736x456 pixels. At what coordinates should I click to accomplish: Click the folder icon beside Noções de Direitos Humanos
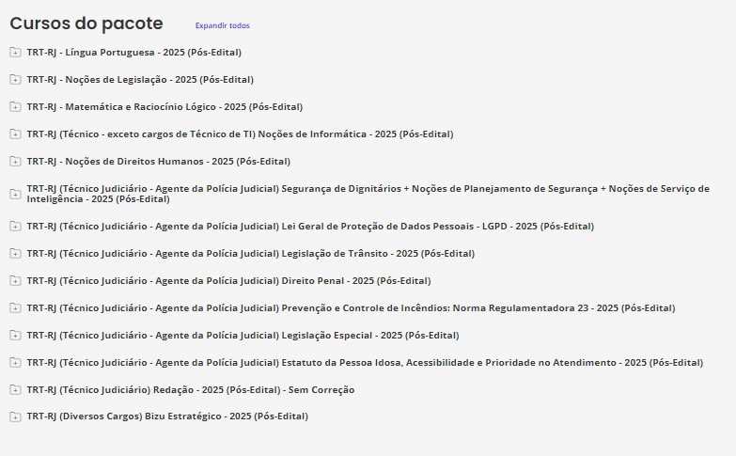15,162
